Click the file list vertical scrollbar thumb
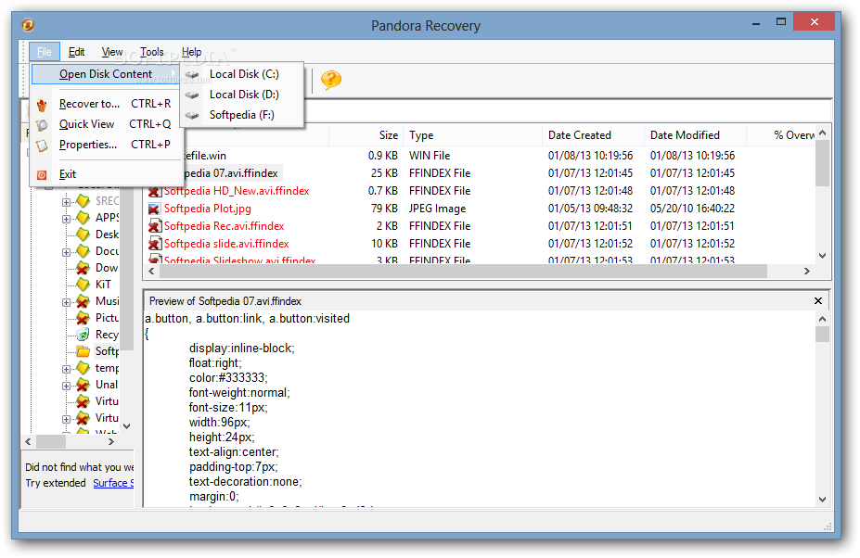The width and height of the screenshot is (860, 558). [822, 163]
